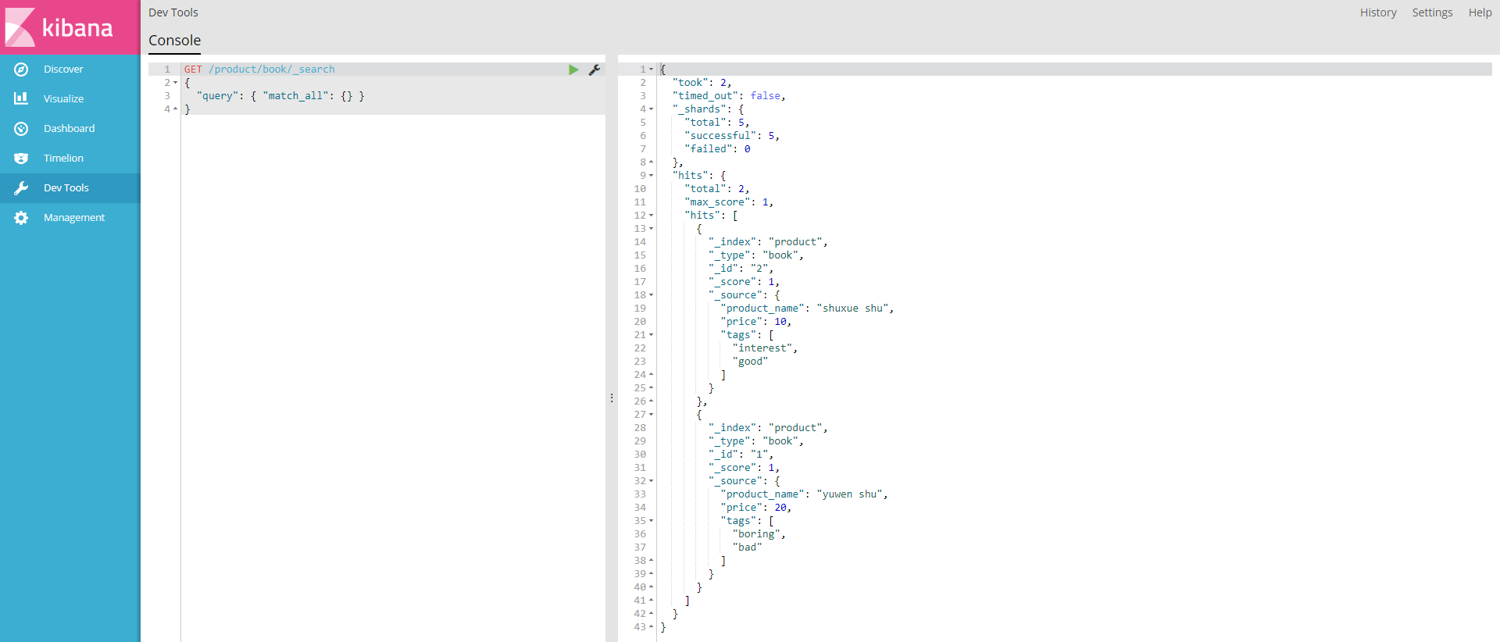The width and height of the screenshot is (1500, 642).
Task: Open Dashboard gauge icon
Action: (21, 129)
